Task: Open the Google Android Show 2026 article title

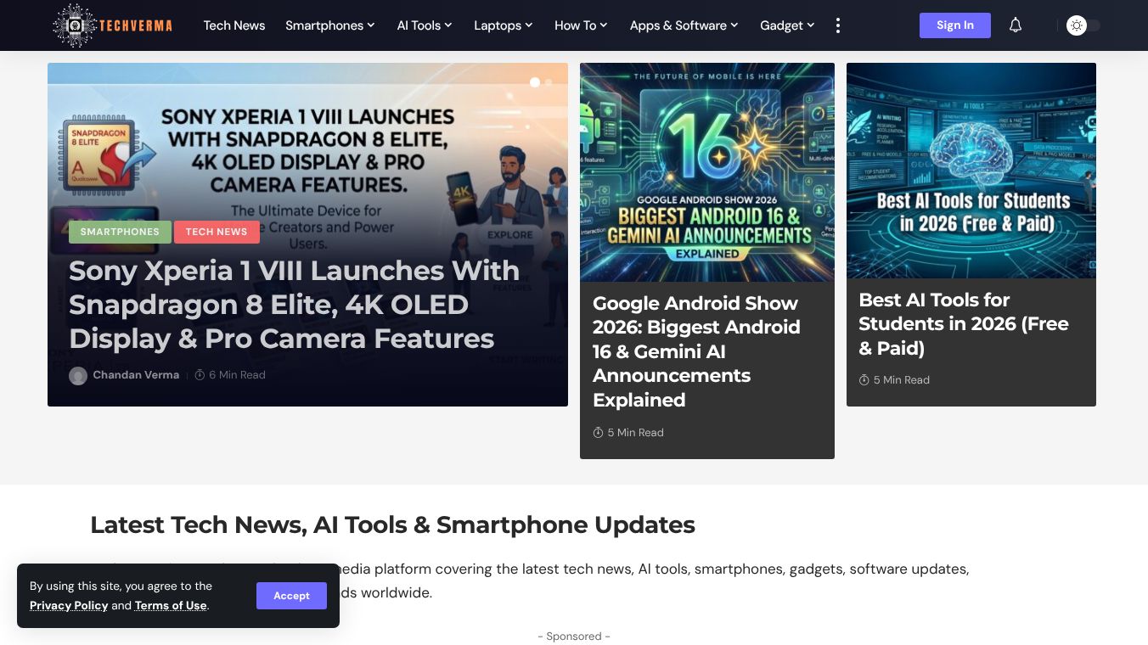Action: pos(696,351)
